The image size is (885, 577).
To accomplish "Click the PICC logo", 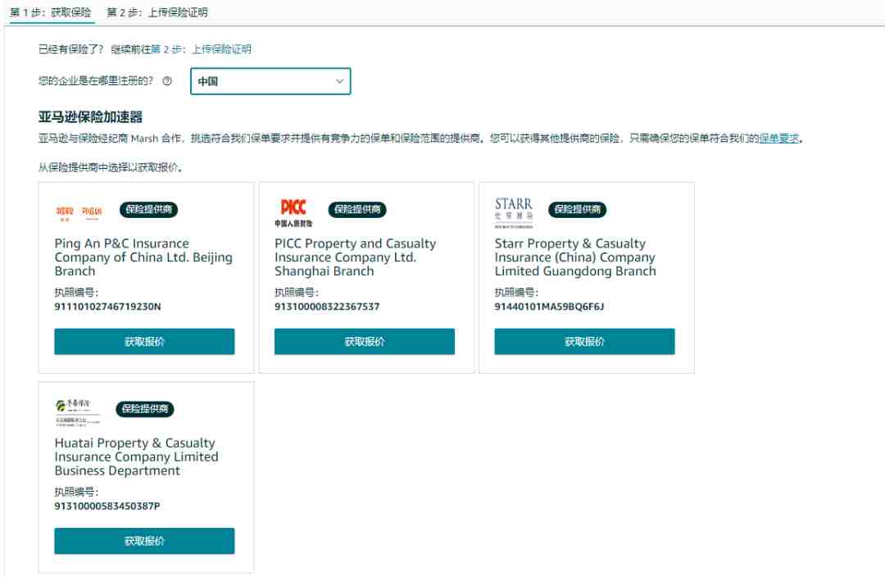I will tap(293, 213).
